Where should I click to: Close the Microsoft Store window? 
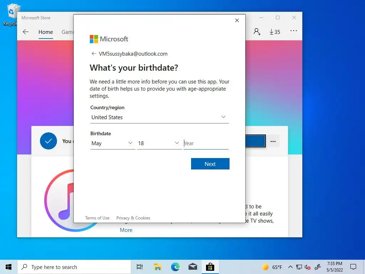pos(294,18)
